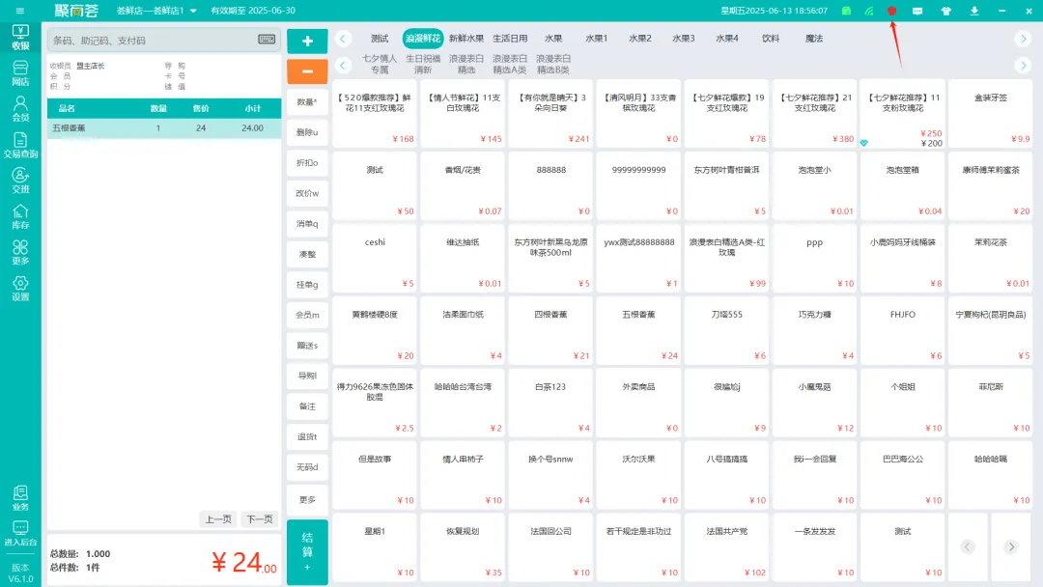Click the download arrow icon in top bar
The width and height of the screenshot is (1043, 587).
(x=973, y=11)
